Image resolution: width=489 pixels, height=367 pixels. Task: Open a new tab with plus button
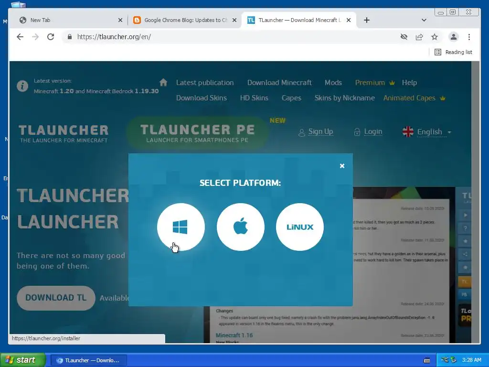click(367, 20)
